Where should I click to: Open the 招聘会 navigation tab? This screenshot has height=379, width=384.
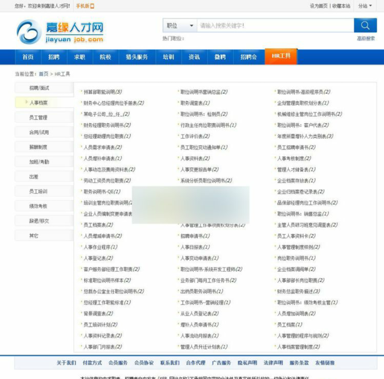tap(249, 57)
